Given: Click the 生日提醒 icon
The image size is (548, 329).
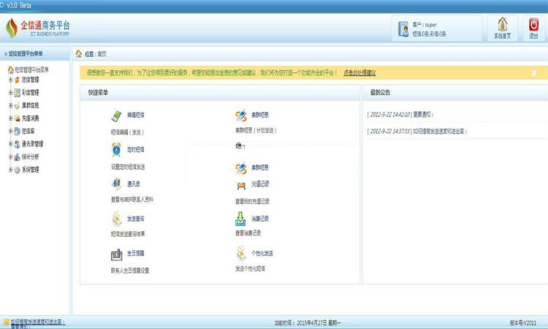Looking at the screenshot, I should 117,254.
